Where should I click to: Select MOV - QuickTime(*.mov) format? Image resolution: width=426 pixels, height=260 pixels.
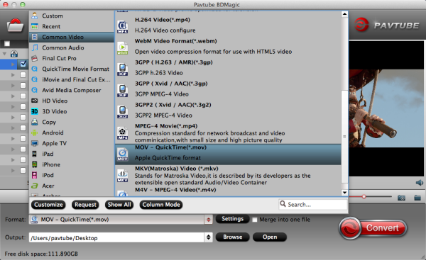(228, 154)
